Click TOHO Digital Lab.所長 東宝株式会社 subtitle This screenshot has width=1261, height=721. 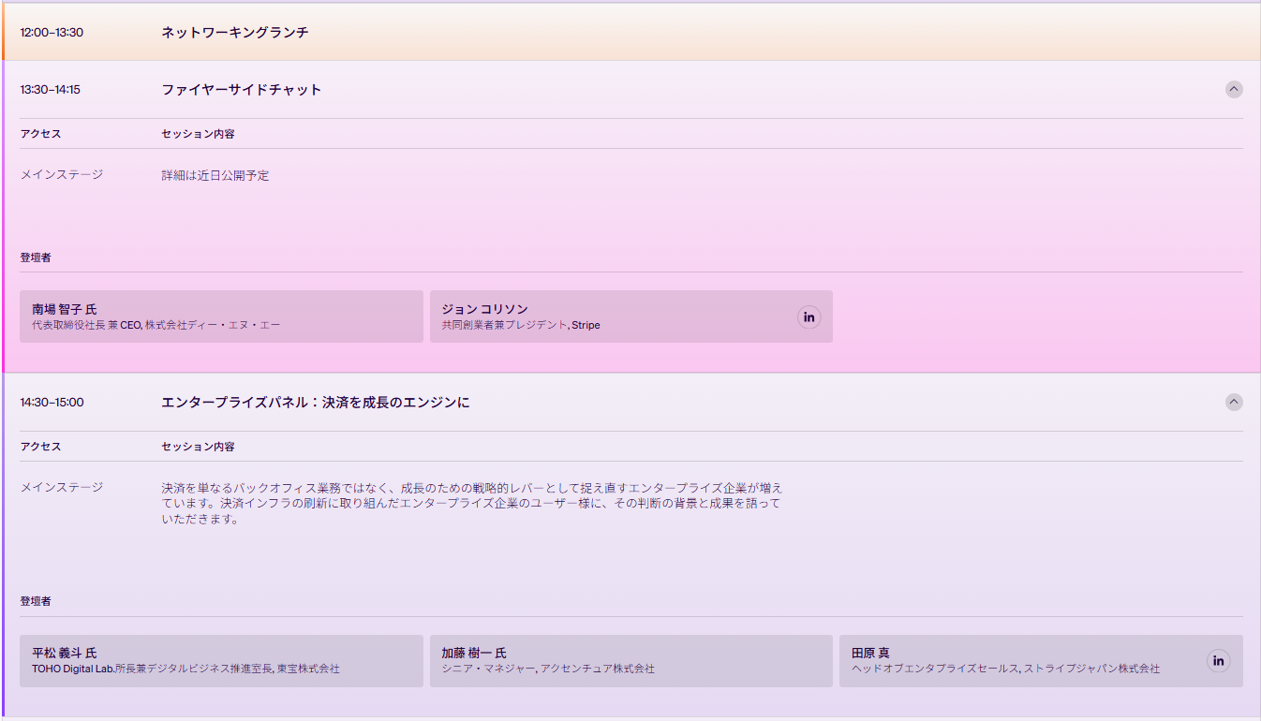click(185, 669)
